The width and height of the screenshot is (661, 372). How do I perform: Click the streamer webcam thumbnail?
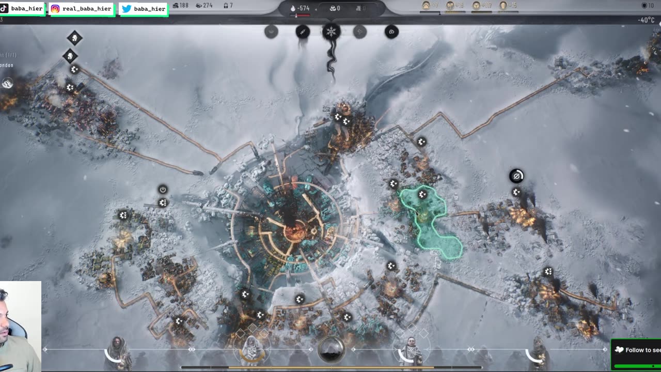click(x=21, y=327)
